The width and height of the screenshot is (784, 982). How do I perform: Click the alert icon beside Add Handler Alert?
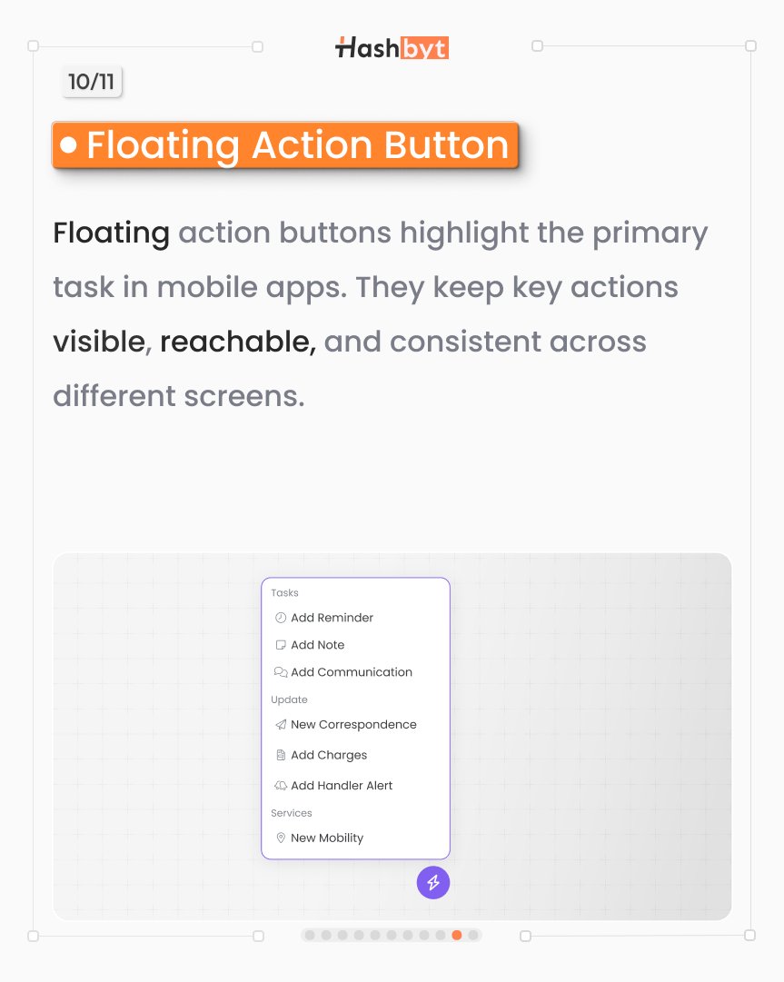pyautogui.click(x=281, y=786)
